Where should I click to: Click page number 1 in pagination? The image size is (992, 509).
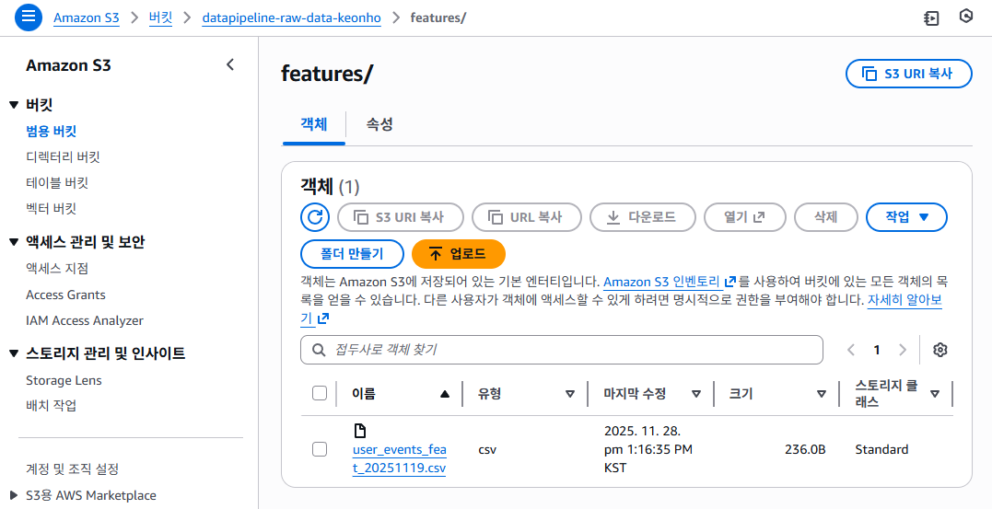coord(877,350)
